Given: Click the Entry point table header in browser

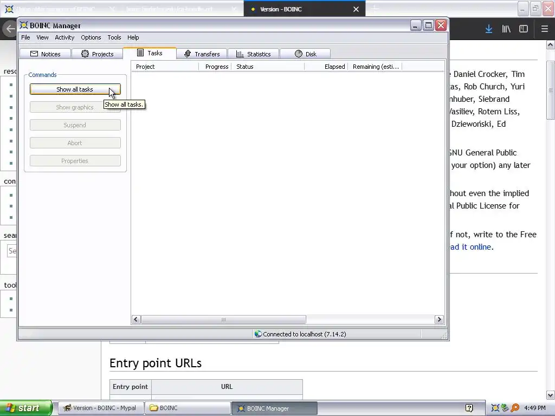Looking at the screenshot, I should pyautogui.click(x=130, y=387).
